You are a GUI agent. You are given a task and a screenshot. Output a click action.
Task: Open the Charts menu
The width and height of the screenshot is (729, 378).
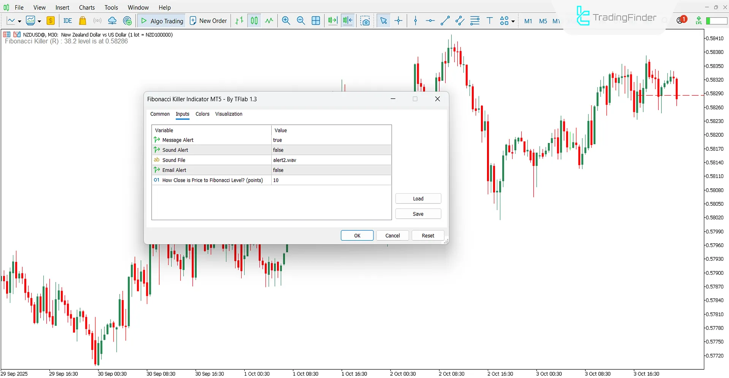(x=87, y=7)
